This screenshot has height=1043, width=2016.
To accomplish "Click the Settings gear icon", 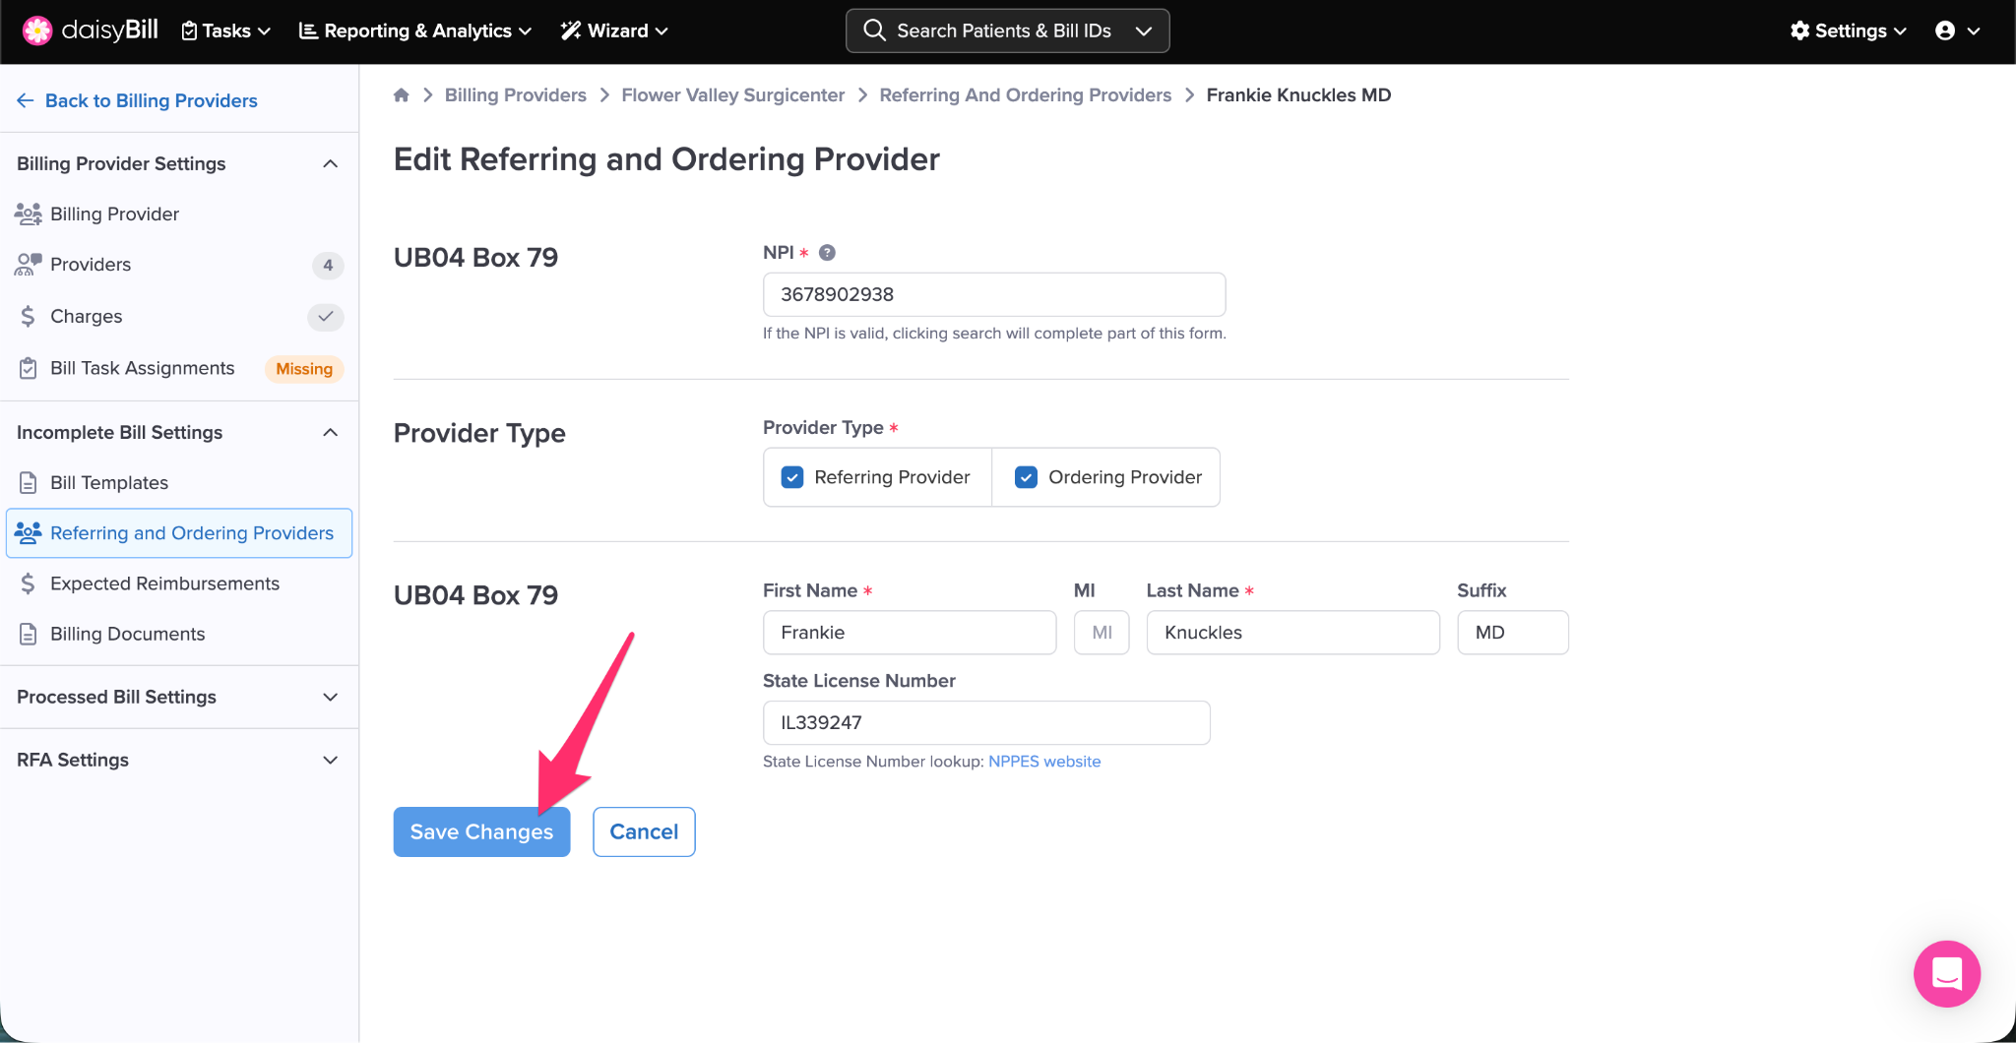I will (1799, 31).
